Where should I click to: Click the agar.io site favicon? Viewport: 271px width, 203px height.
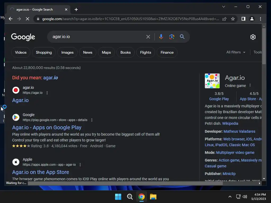pyautogui.click(x=16, y=90)
